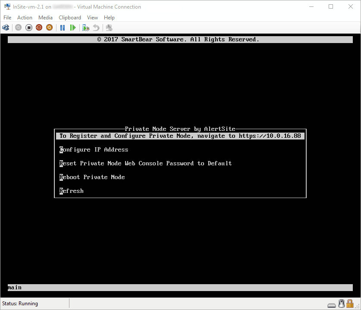Viewport: 361px width, 310px height.
Task: Click the Turn Off stop icon
Action: coord(29,28)
